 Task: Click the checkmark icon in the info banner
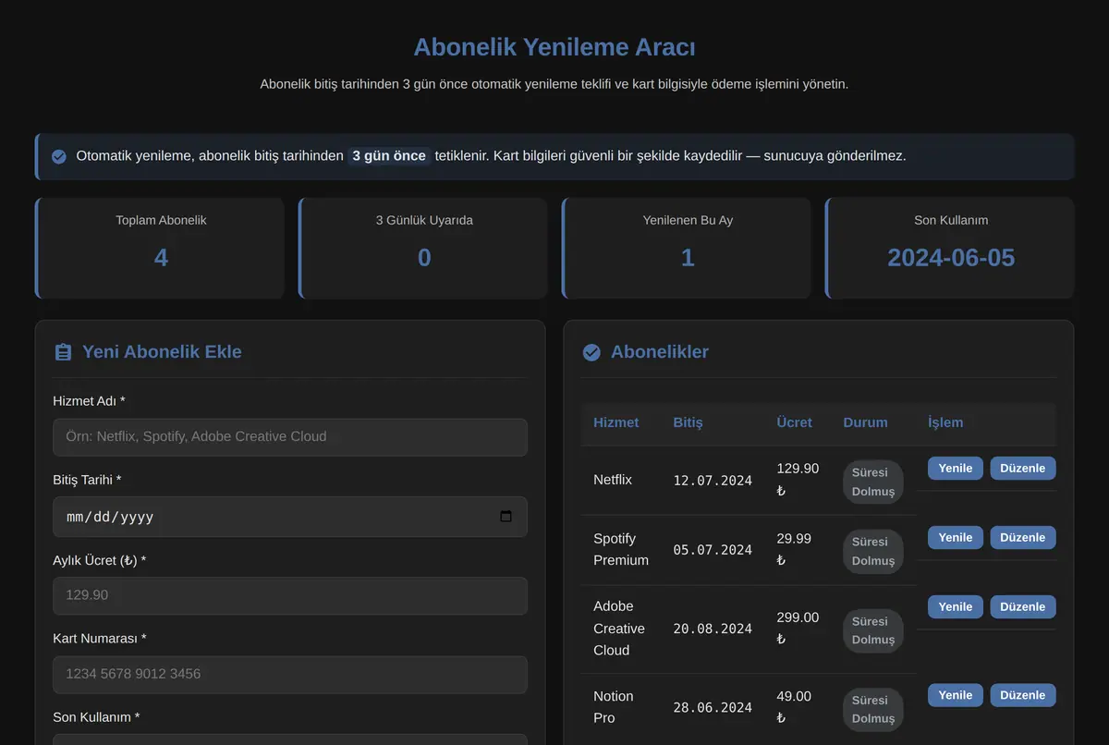coord(59,156)
